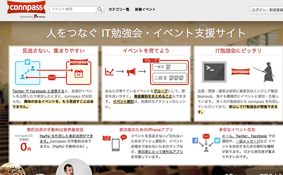Click the smartphone icon
Screen dimensions: 283x175
116,145
